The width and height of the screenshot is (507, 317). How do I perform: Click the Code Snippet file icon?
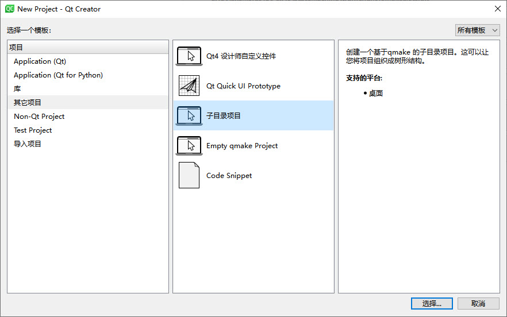(189, 175)
